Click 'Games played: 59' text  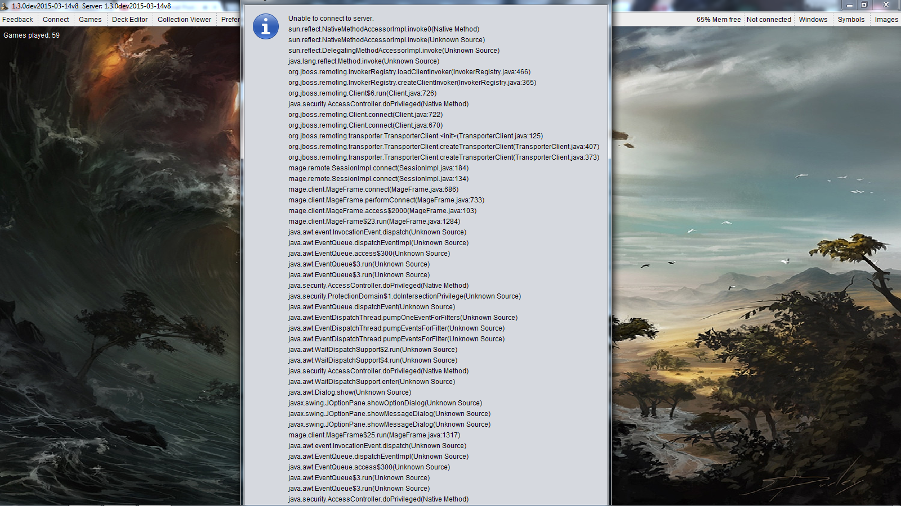tap(32, 35)
